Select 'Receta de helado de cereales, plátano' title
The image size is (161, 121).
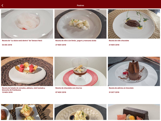tap(24, 89)
